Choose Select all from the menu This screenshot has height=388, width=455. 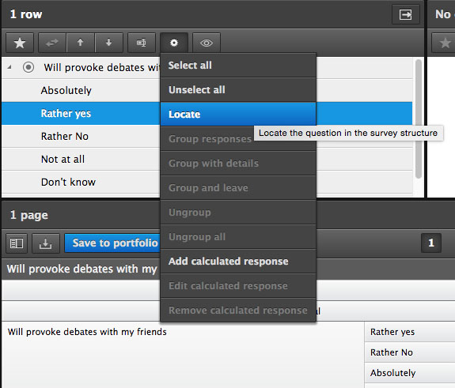point(238,66)
